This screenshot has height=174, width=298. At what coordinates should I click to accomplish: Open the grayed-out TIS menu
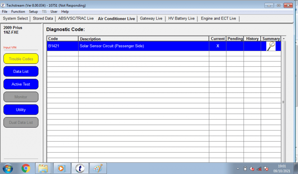[x=44, y=11]
